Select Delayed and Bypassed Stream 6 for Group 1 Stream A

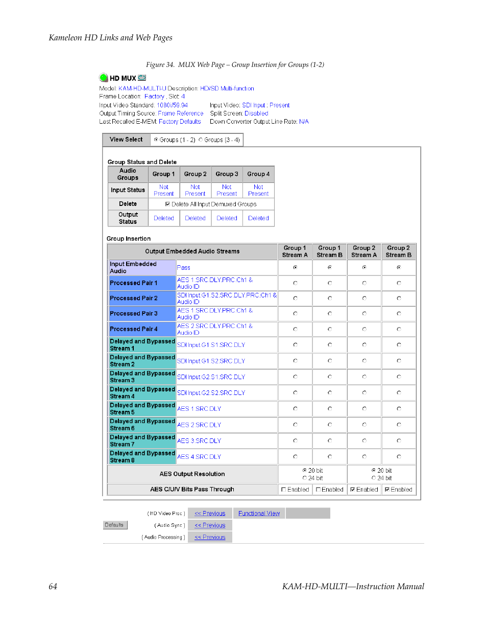tap(295, 425)
